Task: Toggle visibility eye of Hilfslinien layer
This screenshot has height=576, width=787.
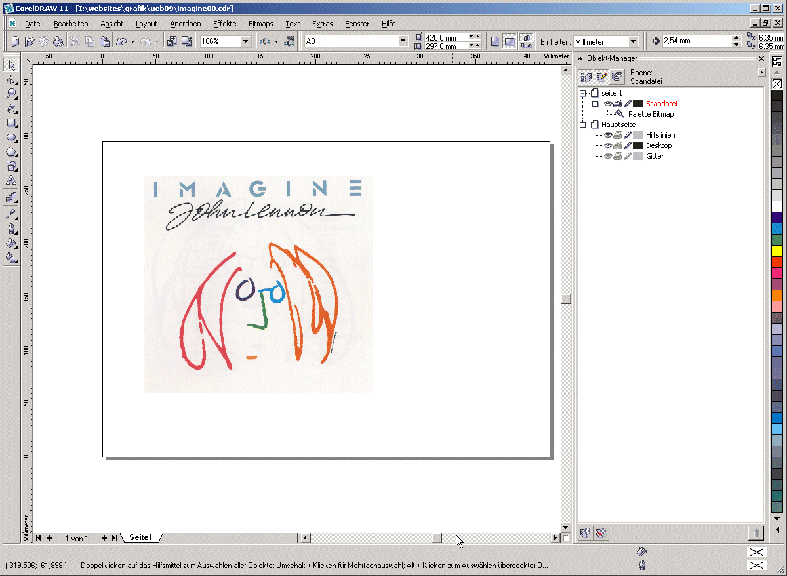Action: click(x=608, y=135)
